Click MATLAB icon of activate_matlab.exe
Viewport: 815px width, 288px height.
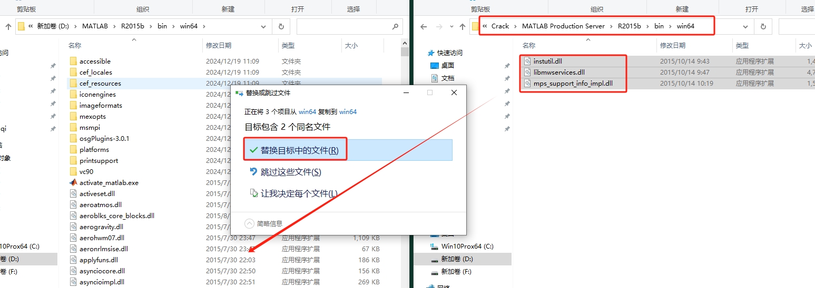[x=73, y=182]
